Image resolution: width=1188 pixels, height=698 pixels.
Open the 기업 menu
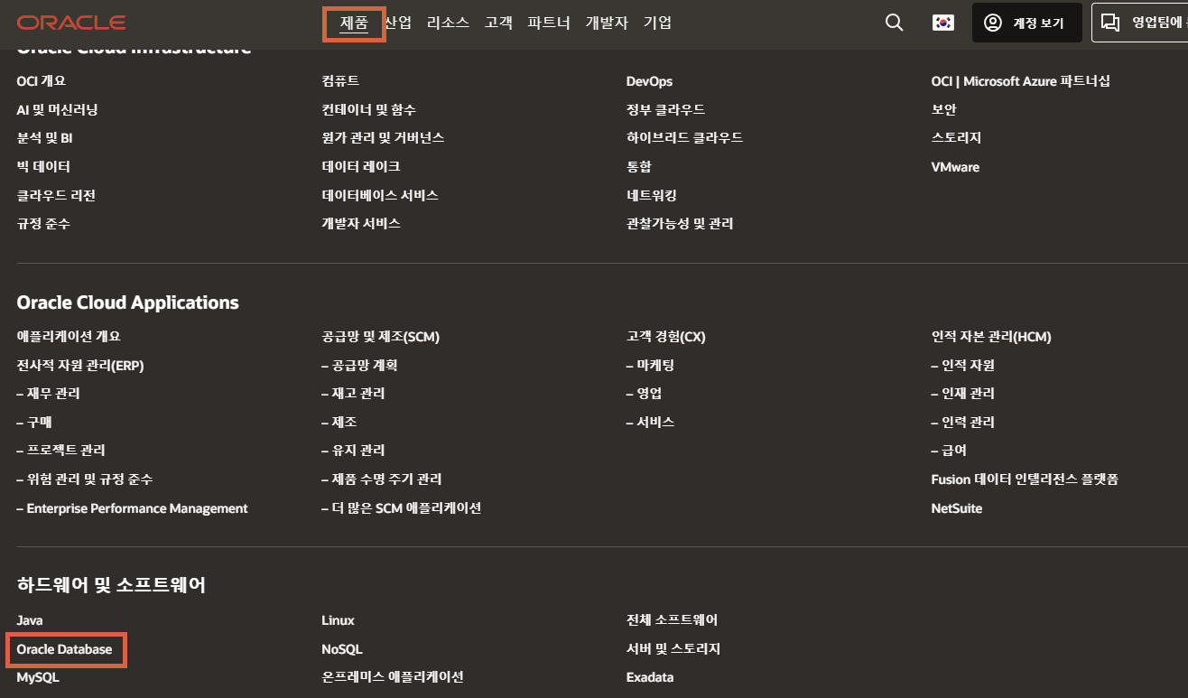tap(657, 23)
